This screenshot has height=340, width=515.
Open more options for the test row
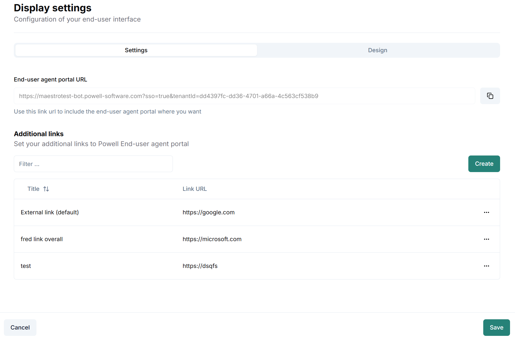tap(487, 266)
